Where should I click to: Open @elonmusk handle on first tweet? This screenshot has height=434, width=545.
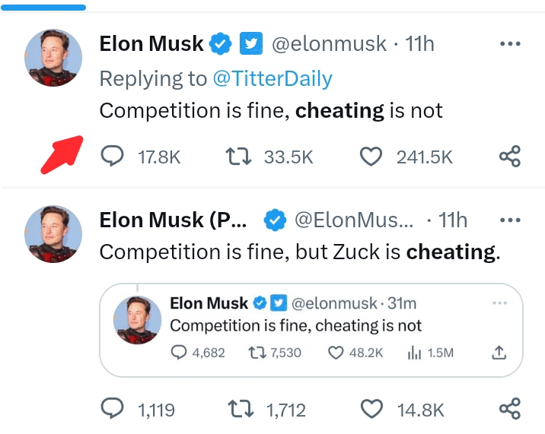[330, 44]
